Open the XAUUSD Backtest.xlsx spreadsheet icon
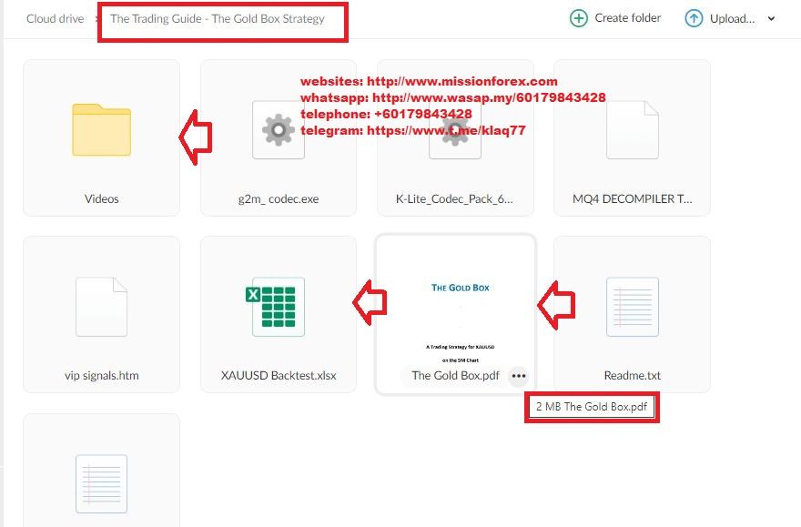Screen dimensions: 801x527 (x=278, y=307)
